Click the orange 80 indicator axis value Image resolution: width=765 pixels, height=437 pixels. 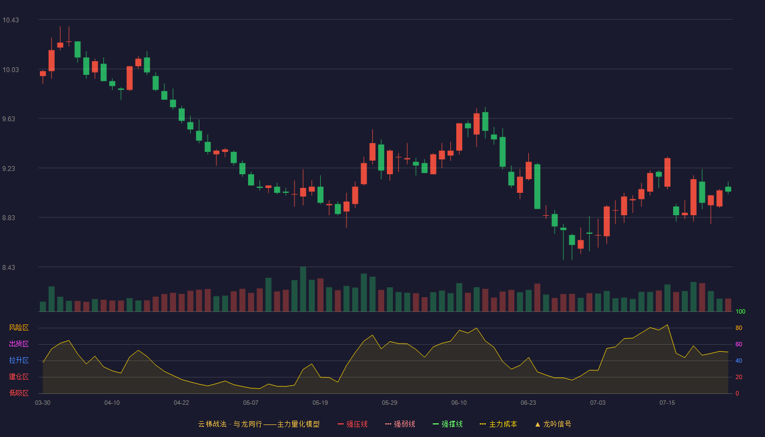739,328
